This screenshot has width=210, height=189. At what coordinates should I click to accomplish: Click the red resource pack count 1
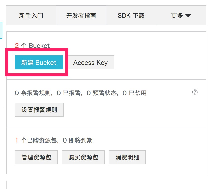coord(17,140)
